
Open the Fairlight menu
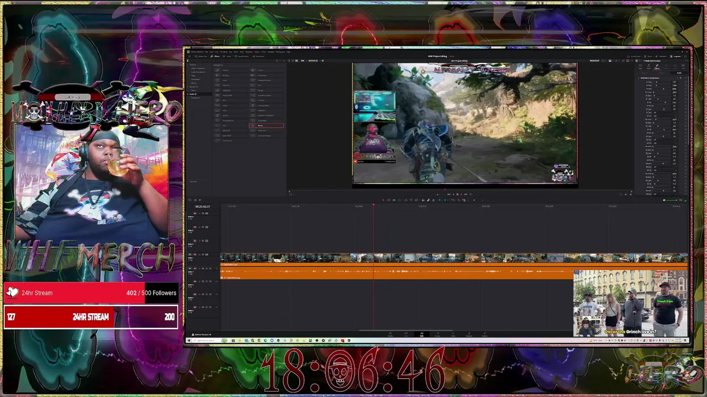(x=271, y=52)
